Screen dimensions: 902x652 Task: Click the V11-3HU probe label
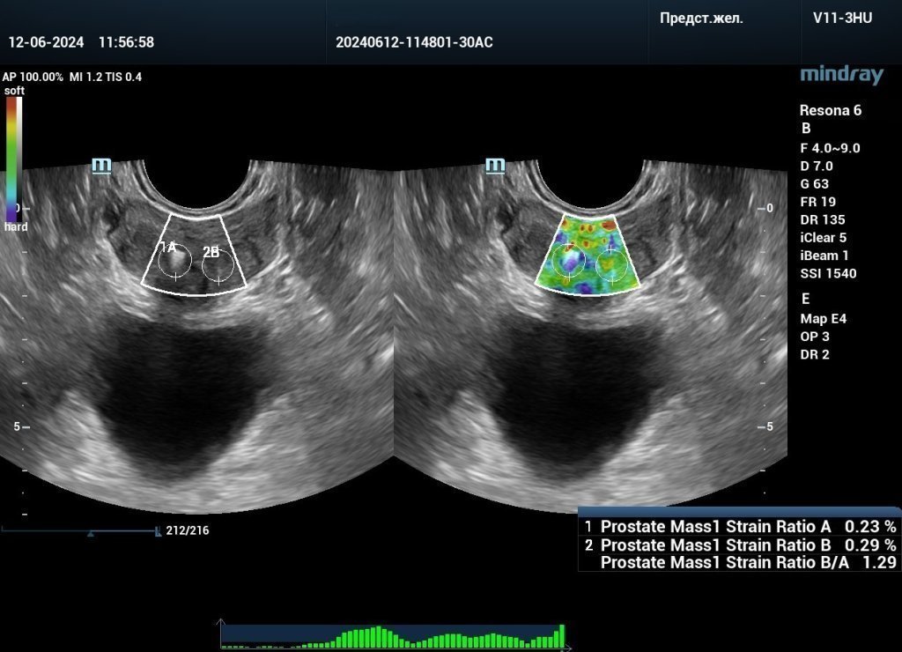pyautogui.click(x=842, y=18)
